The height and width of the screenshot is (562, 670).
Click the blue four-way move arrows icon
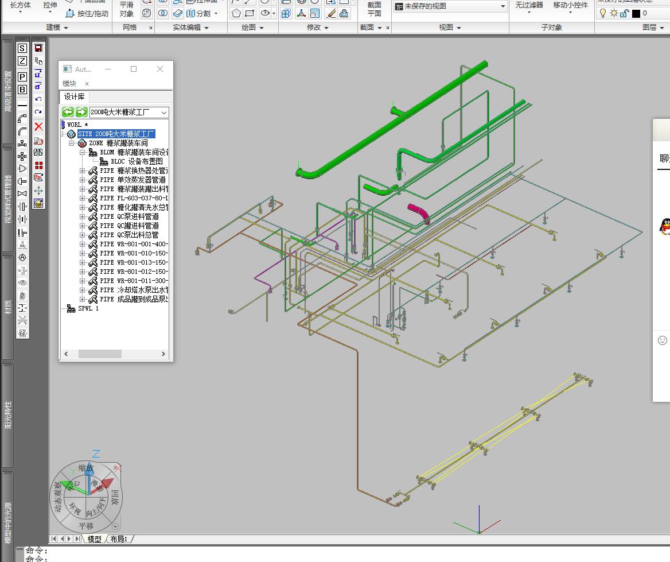pyautogui.click(x=38, y=191)
